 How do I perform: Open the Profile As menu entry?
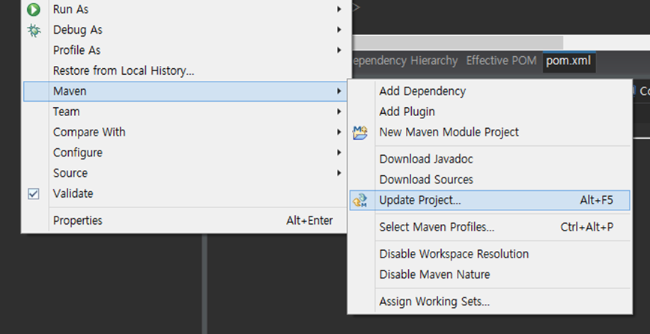[185, 50]
